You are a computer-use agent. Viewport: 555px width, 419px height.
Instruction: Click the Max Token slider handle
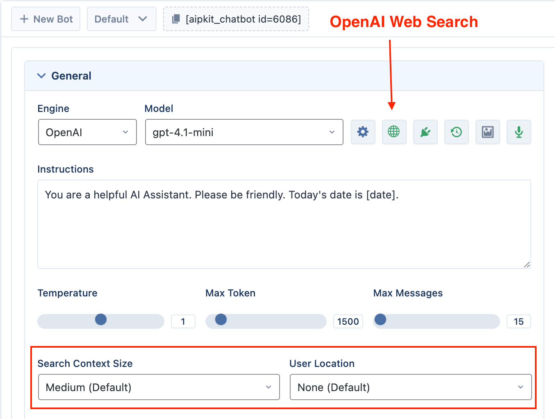point(221,319)
